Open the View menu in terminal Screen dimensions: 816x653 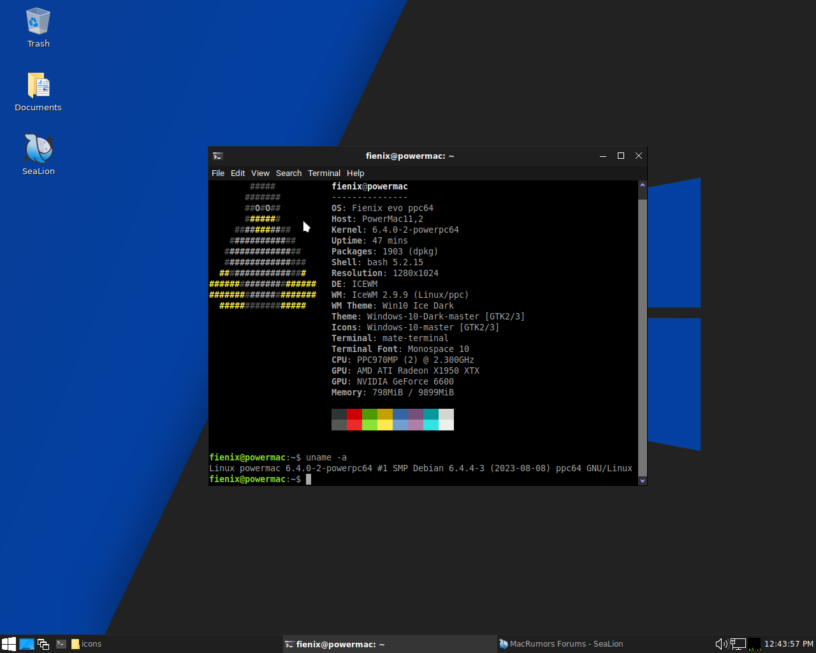pos(260,173)
